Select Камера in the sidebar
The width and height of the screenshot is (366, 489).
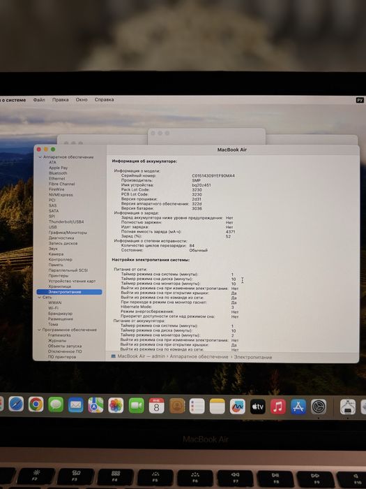point(56,254)
